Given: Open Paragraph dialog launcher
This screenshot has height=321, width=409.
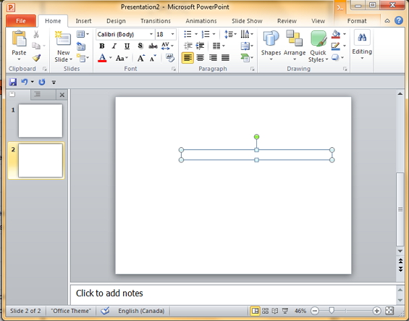Looking at the screenshot, I should pyautogui.click(x=252, y=69).
